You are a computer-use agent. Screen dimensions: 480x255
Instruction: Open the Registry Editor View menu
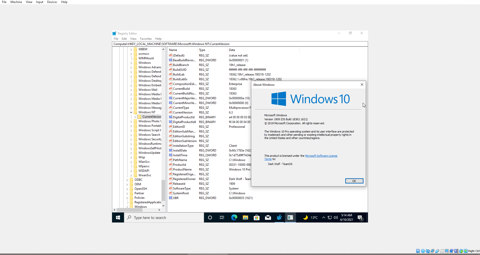[133, 39]
